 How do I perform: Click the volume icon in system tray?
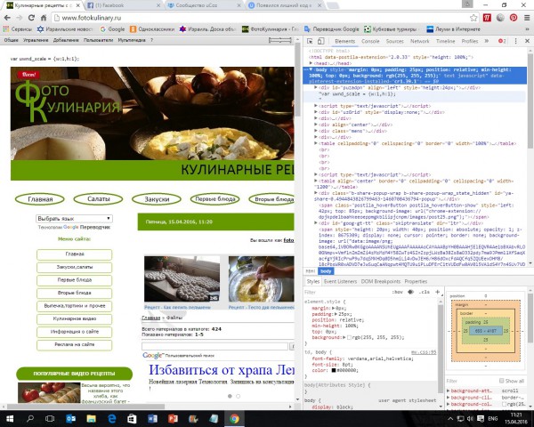point(470,418)
